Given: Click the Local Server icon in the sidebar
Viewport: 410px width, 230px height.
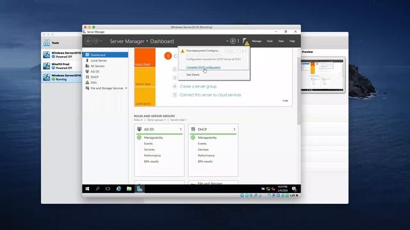Looking at the screenshot, I should tap(87, 60).
